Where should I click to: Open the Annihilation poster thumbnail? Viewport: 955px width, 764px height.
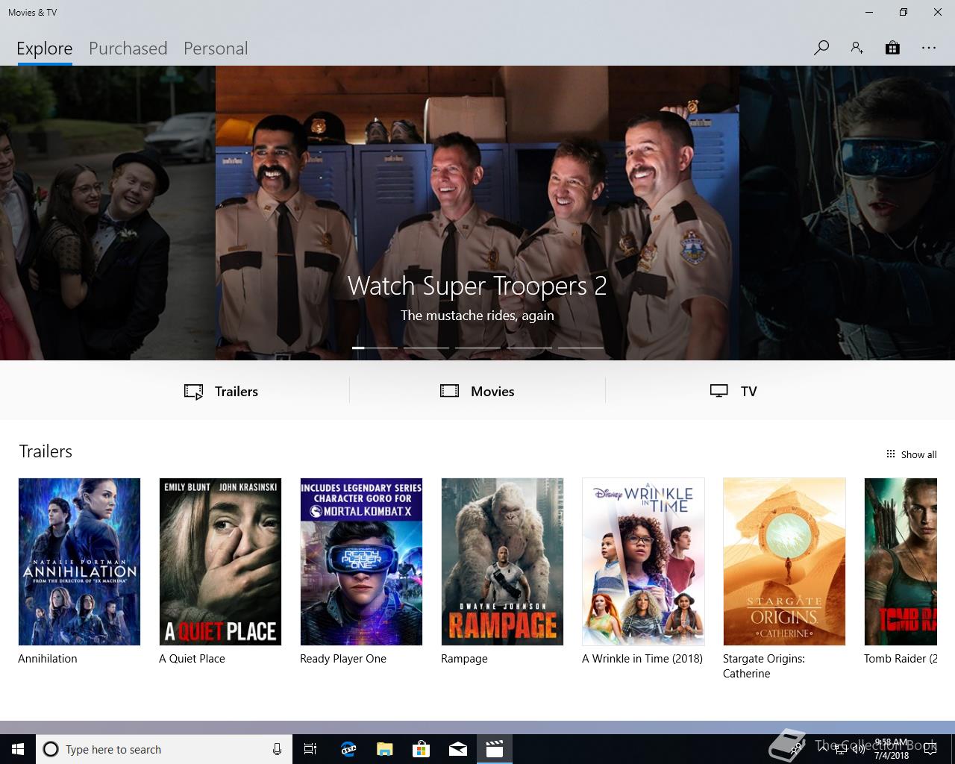tap(79, 562)
